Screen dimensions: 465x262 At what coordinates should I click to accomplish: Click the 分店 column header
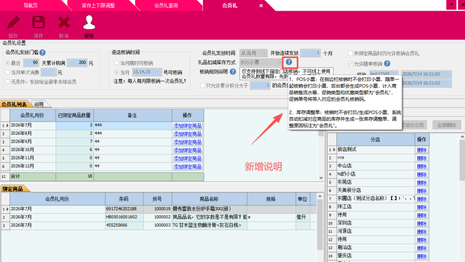click(375, 140)
